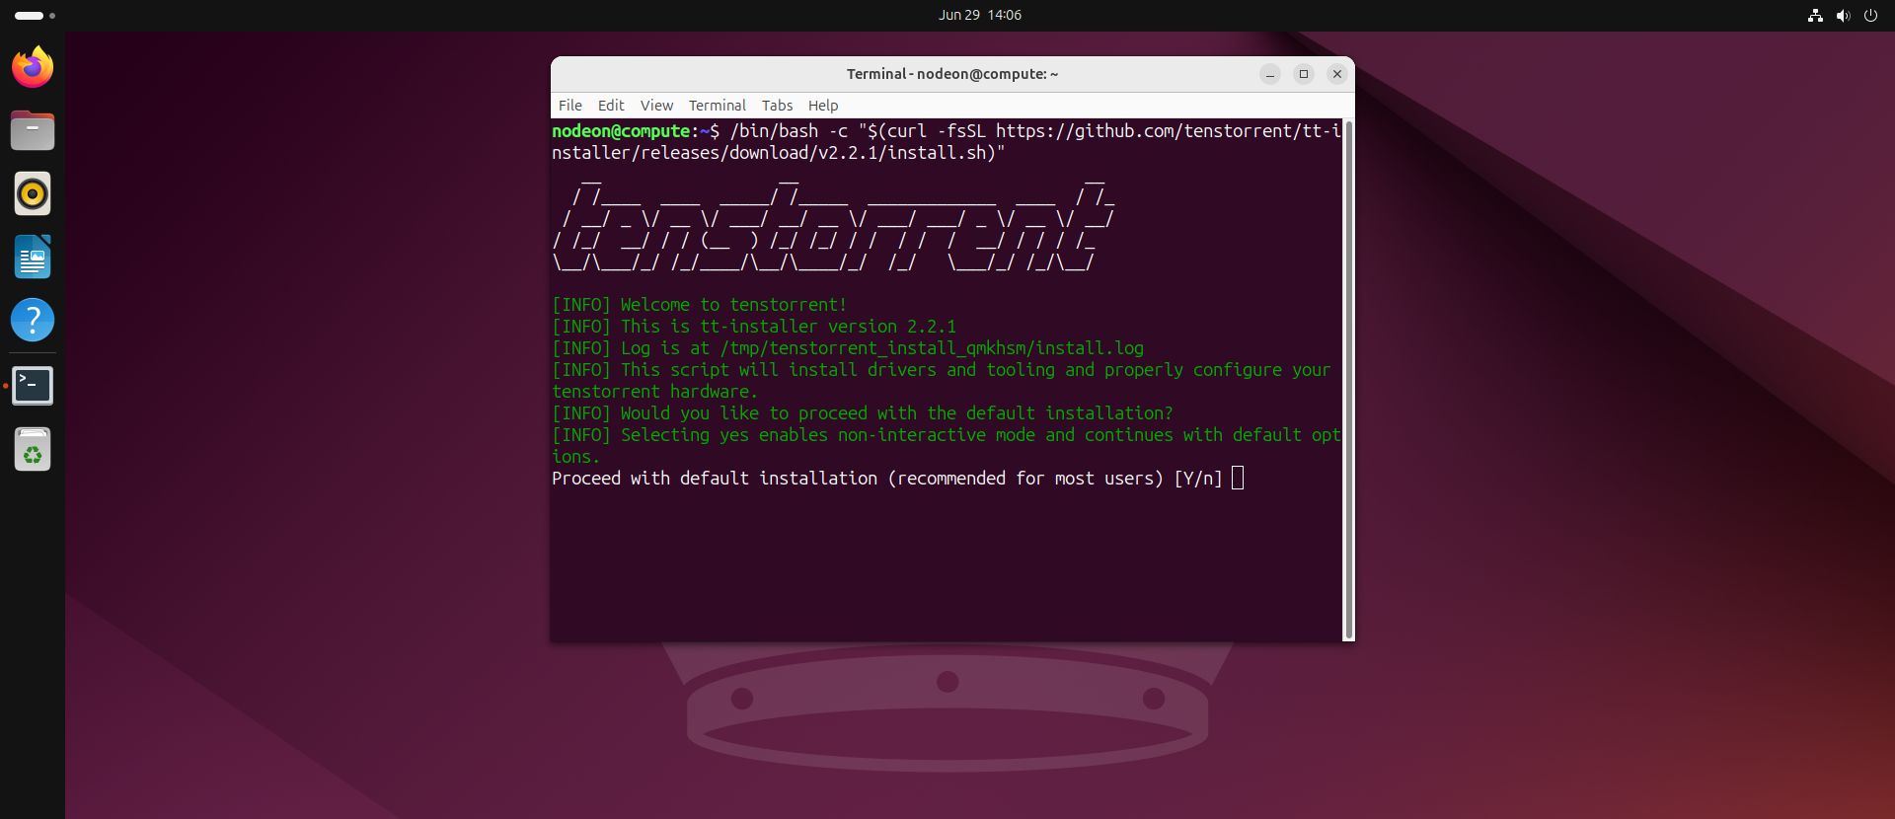Click the cursor after the [Y/n] prompt
Viewport: 1895px width, 819px height.
(1238, 479)
